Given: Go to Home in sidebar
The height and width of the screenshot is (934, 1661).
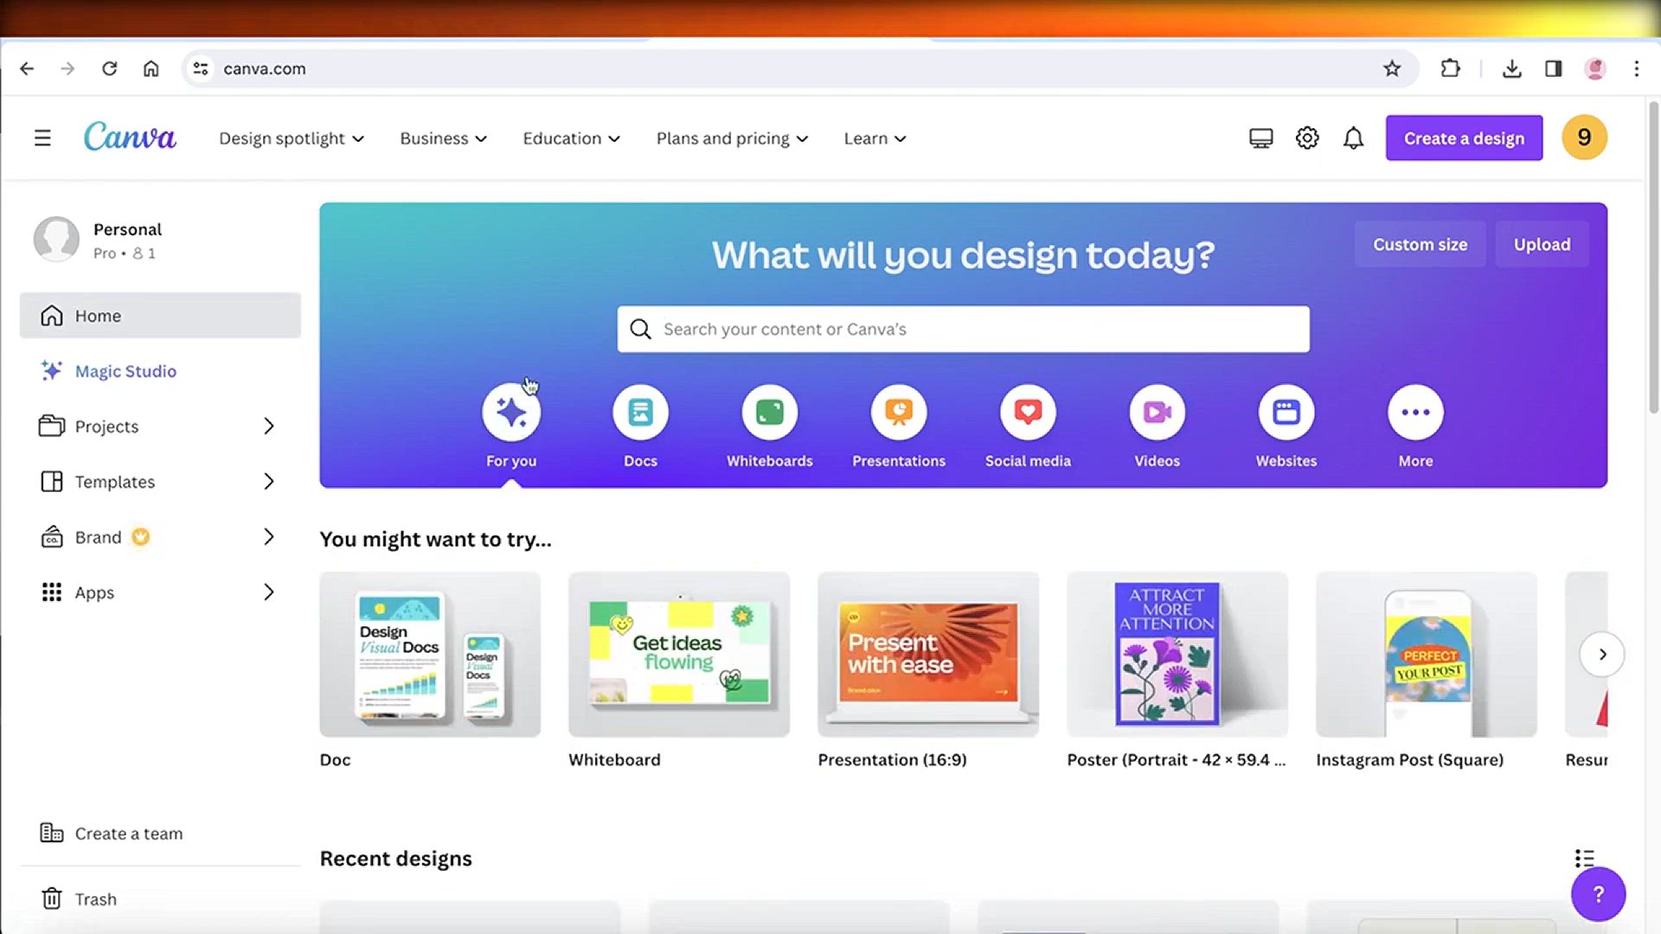Looking at the screenshot, I should coord(160,316).
